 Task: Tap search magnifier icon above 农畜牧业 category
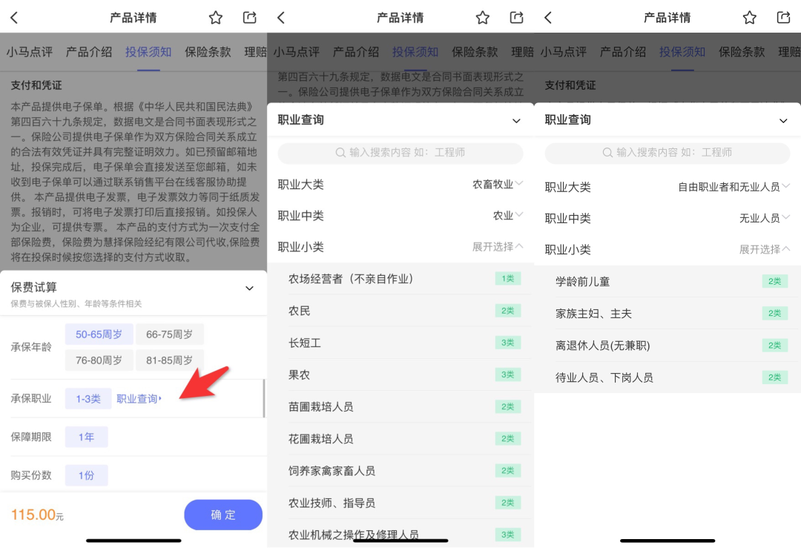pos(340,153)
